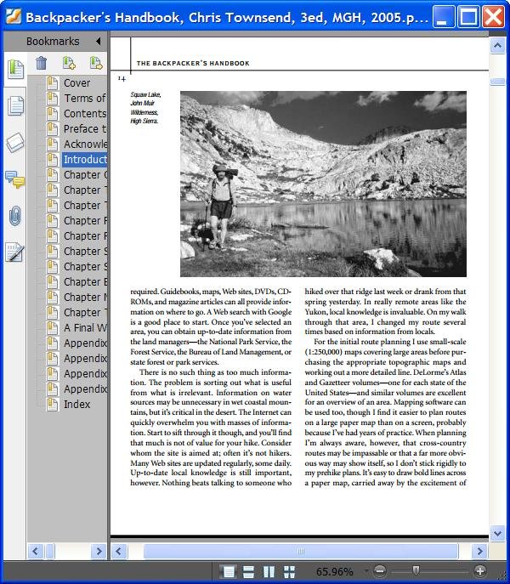
Task: Click the bookmarks panel scroll left arrow
Action: [x=36, y=551]
